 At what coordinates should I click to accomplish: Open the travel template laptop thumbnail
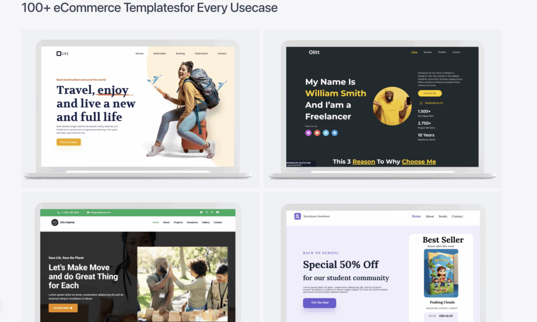(141, 109)
